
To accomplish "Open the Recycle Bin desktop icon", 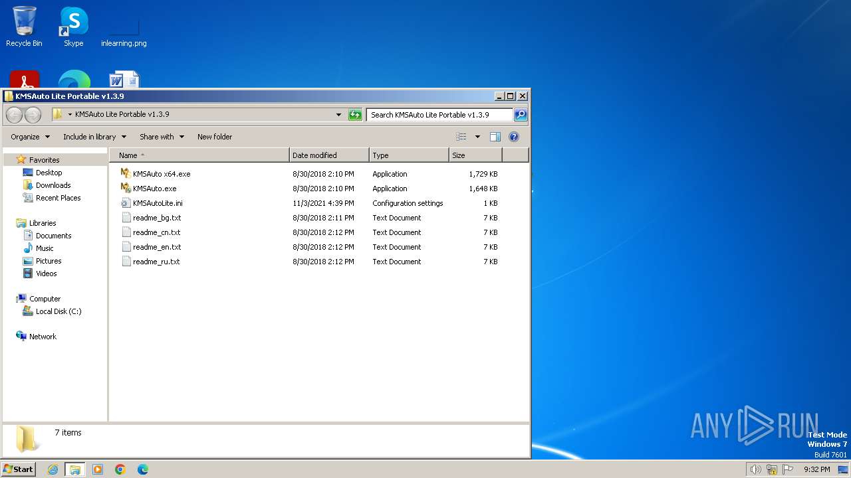I will [24, 27].
